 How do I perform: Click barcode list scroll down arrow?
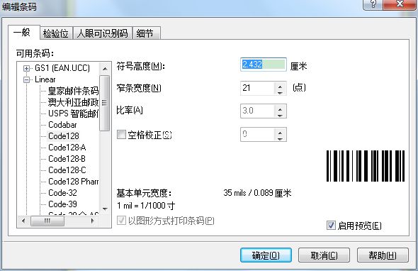[105, 209]
